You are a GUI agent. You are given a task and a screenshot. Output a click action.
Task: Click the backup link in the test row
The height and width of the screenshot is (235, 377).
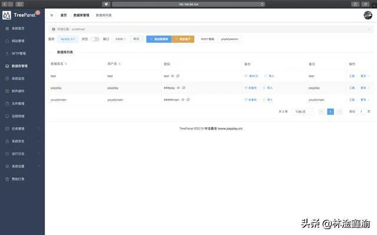[252, 76]
